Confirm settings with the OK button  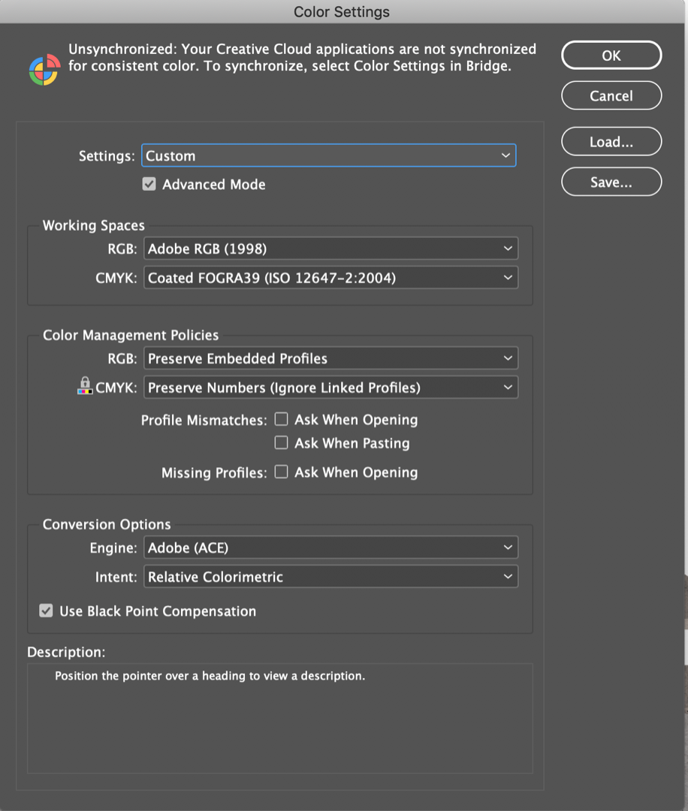coord(611,56)
